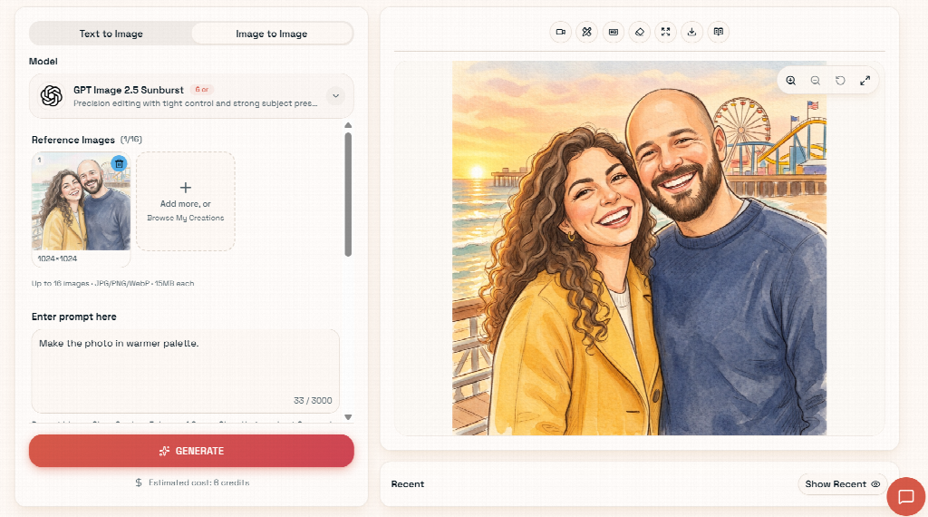This screenshot has width=928, height=517.
Task: Click the '1024×1024' size label
Action: coord(57,258)
